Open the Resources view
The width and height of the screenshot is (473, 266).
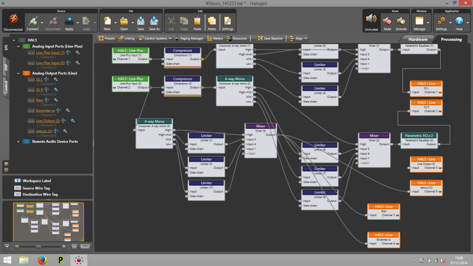(236, 39)
